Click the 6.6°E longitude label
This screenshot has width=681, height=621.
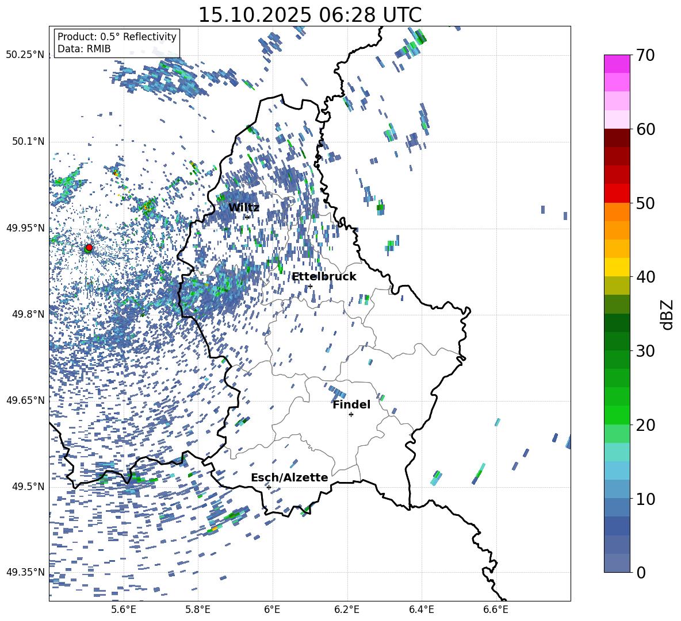click(496, 610)
